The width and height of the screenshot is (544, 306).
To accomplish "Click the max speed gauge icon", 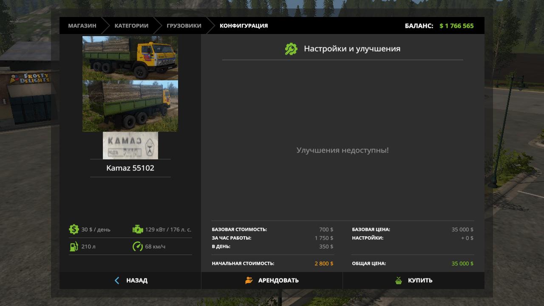I will 138,246.
